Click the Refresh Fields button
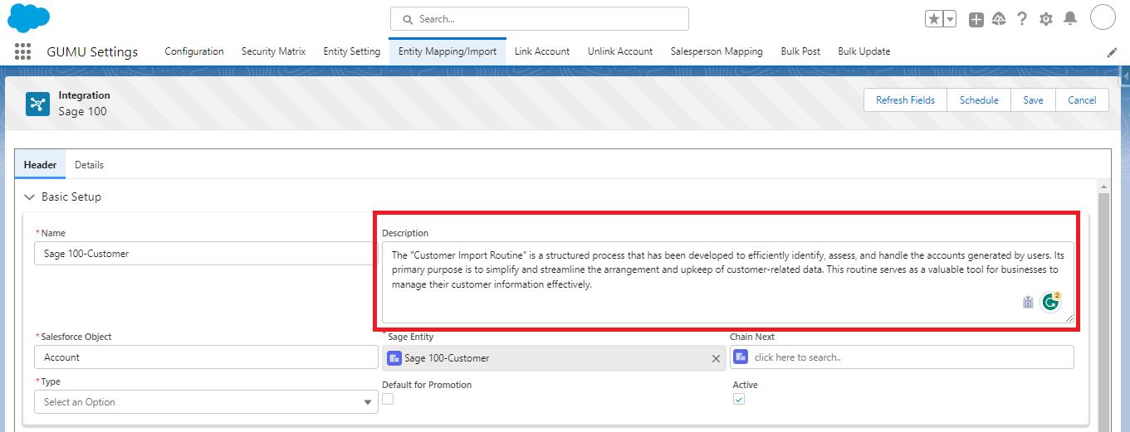 tap(905, 100)
